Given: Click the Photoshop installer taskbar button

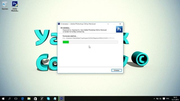Looking at the screenshot, I should 61,98.
